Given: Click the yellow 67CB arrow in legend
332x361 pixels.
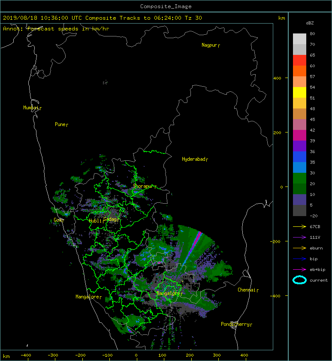Looking at the screenshot, I should tap(299, 227).
